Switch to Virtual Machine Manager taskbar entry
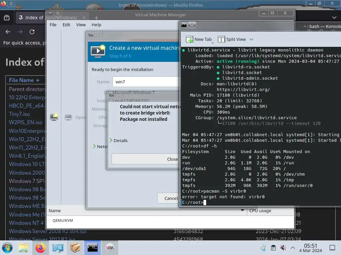341x255 pixels. 110,248
